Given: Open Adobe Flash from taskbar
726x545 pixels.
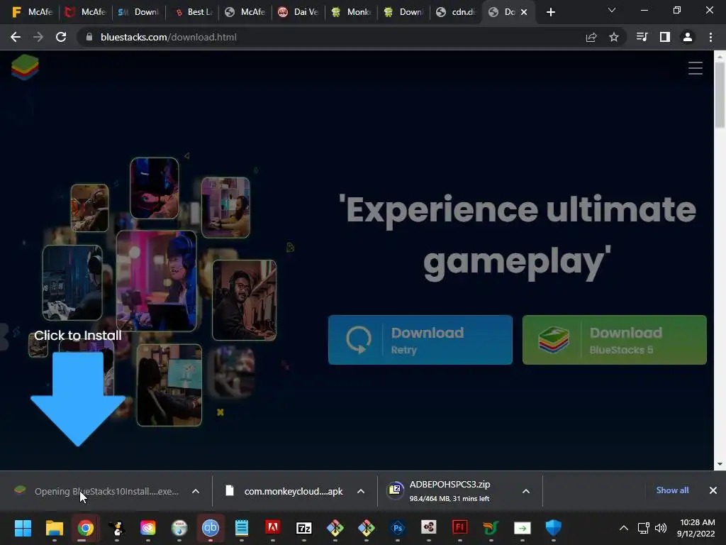Looking at the screenshot, I should [459, 527].
